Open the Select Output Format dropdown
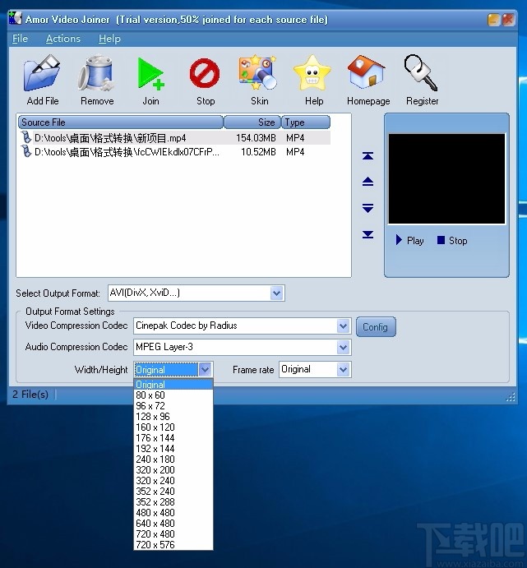Viewport: 527px width, 568px height. point(277,293)
